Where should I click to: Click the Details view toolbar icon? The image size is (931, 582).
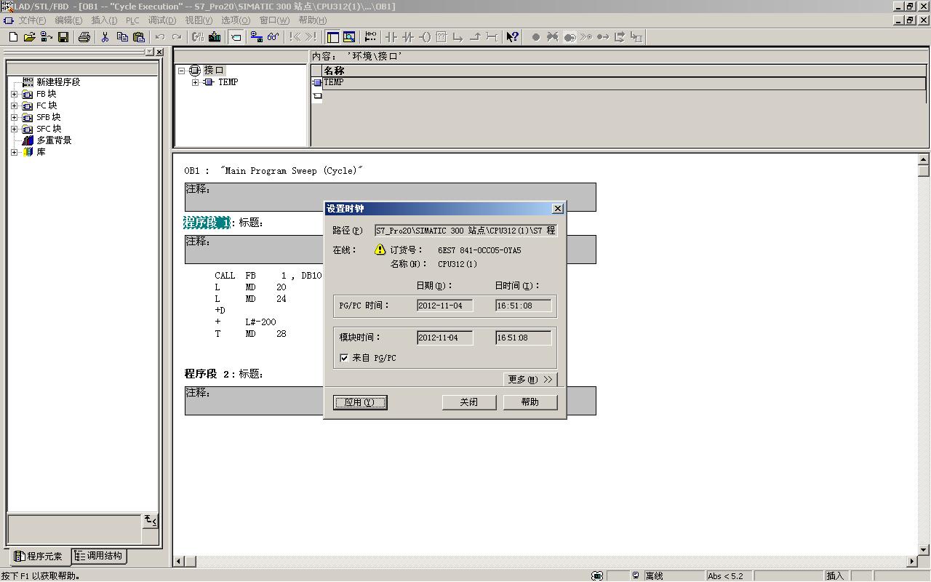click(x=349, y=37)
